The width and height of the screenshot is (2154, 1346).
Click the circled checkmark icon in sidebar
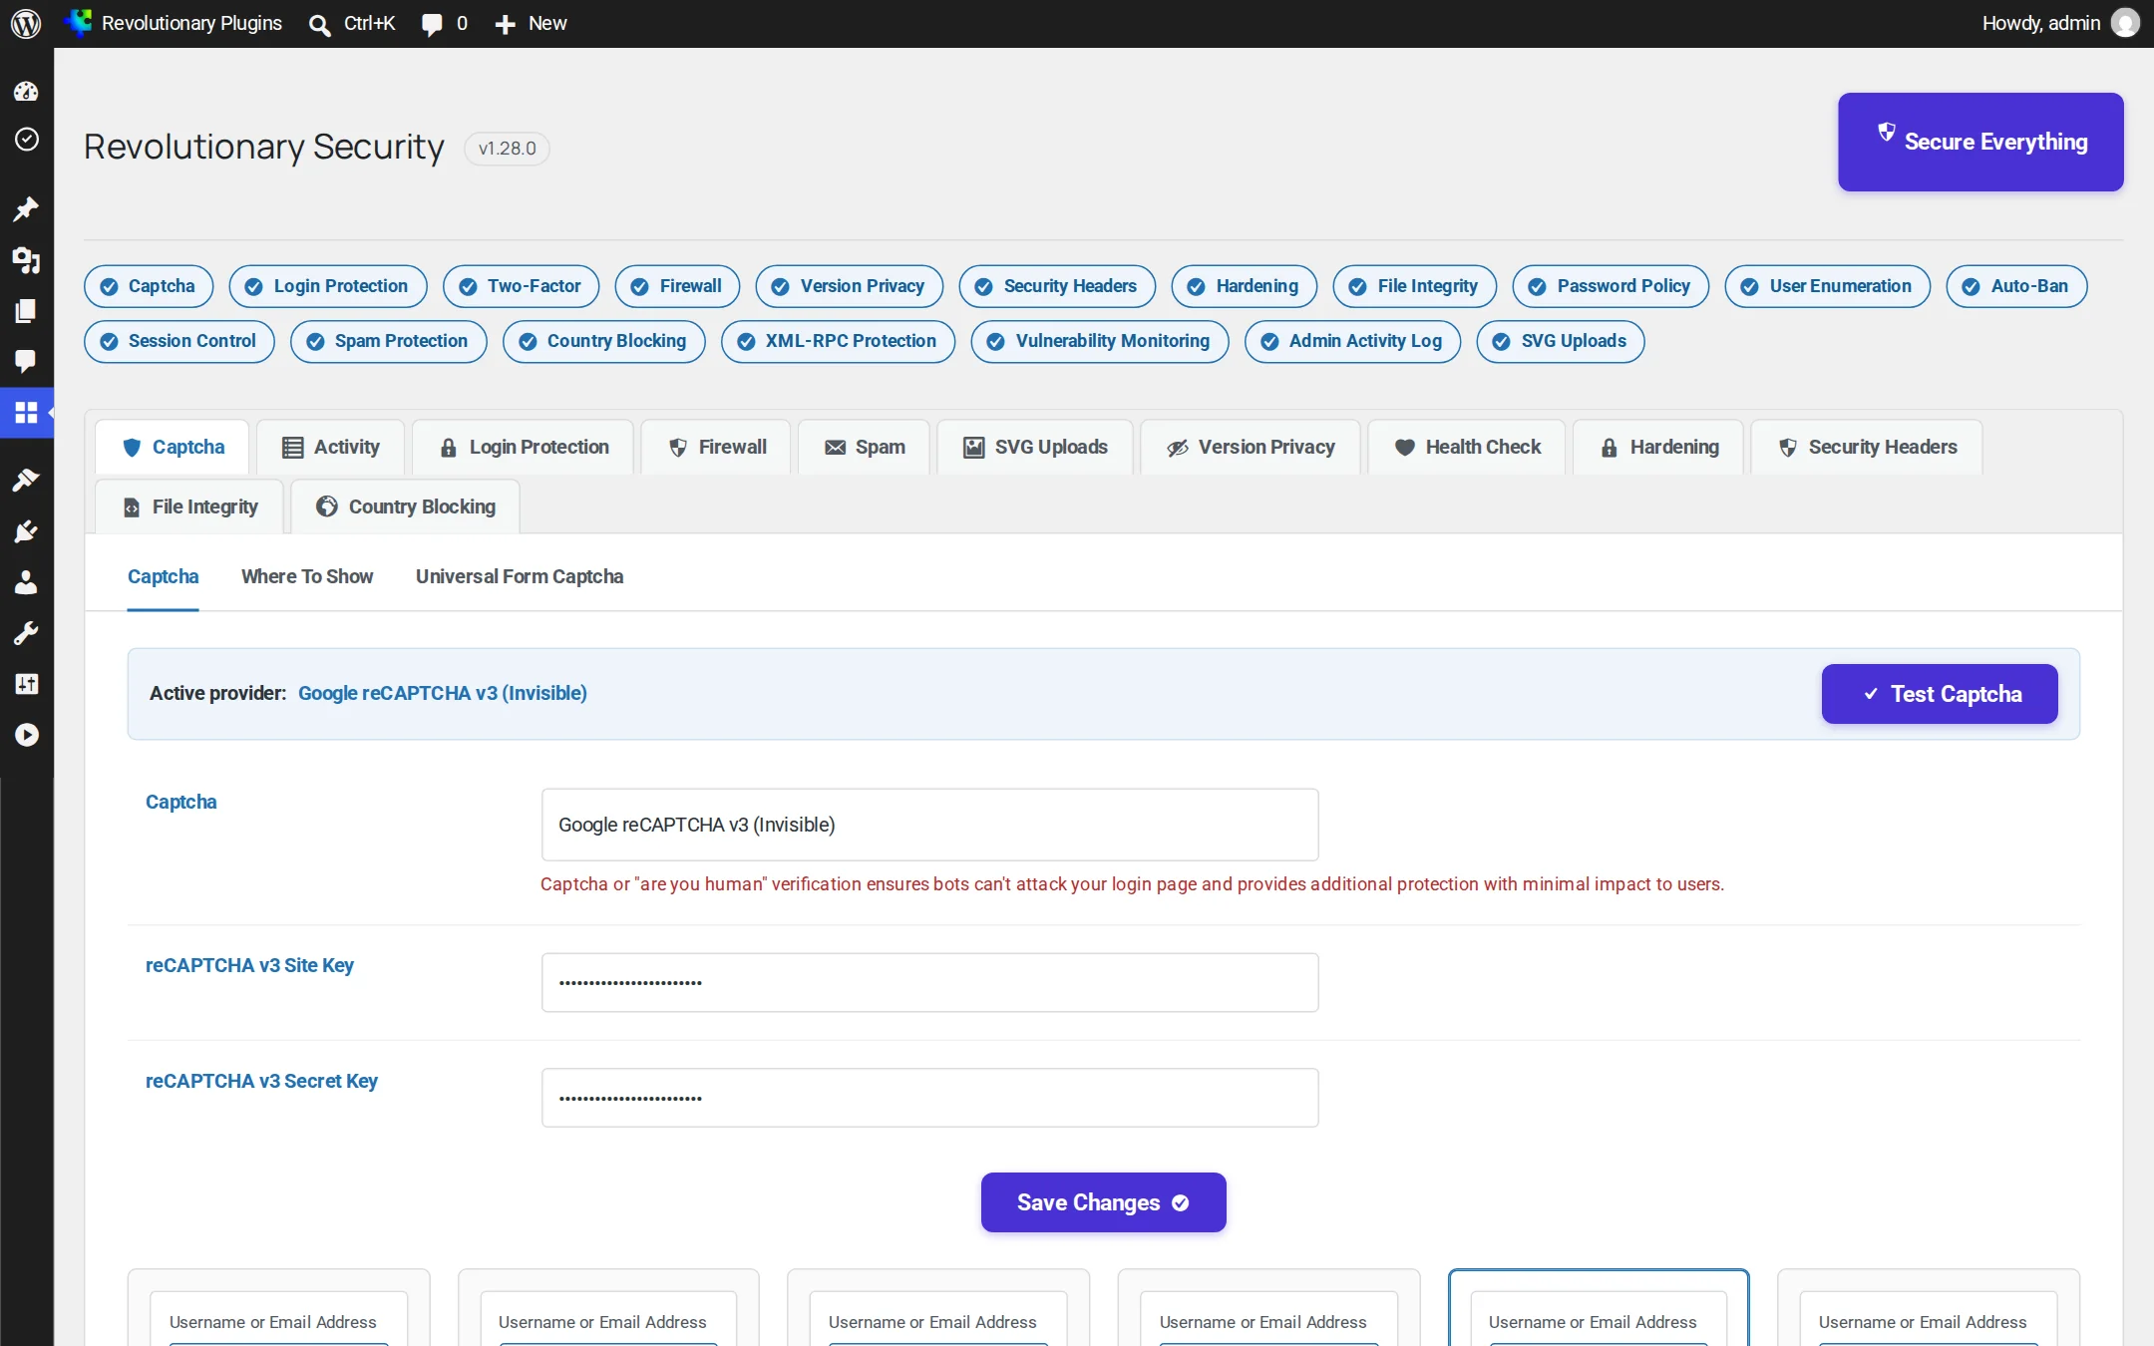point(26,139)
